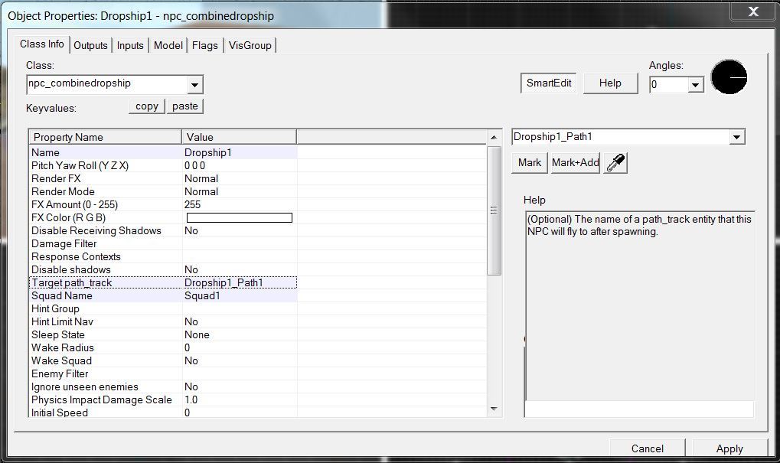This screenshot has height=463, width=780.
Task: Click the None Sleep State value
Action: click(x=197, y=334)
